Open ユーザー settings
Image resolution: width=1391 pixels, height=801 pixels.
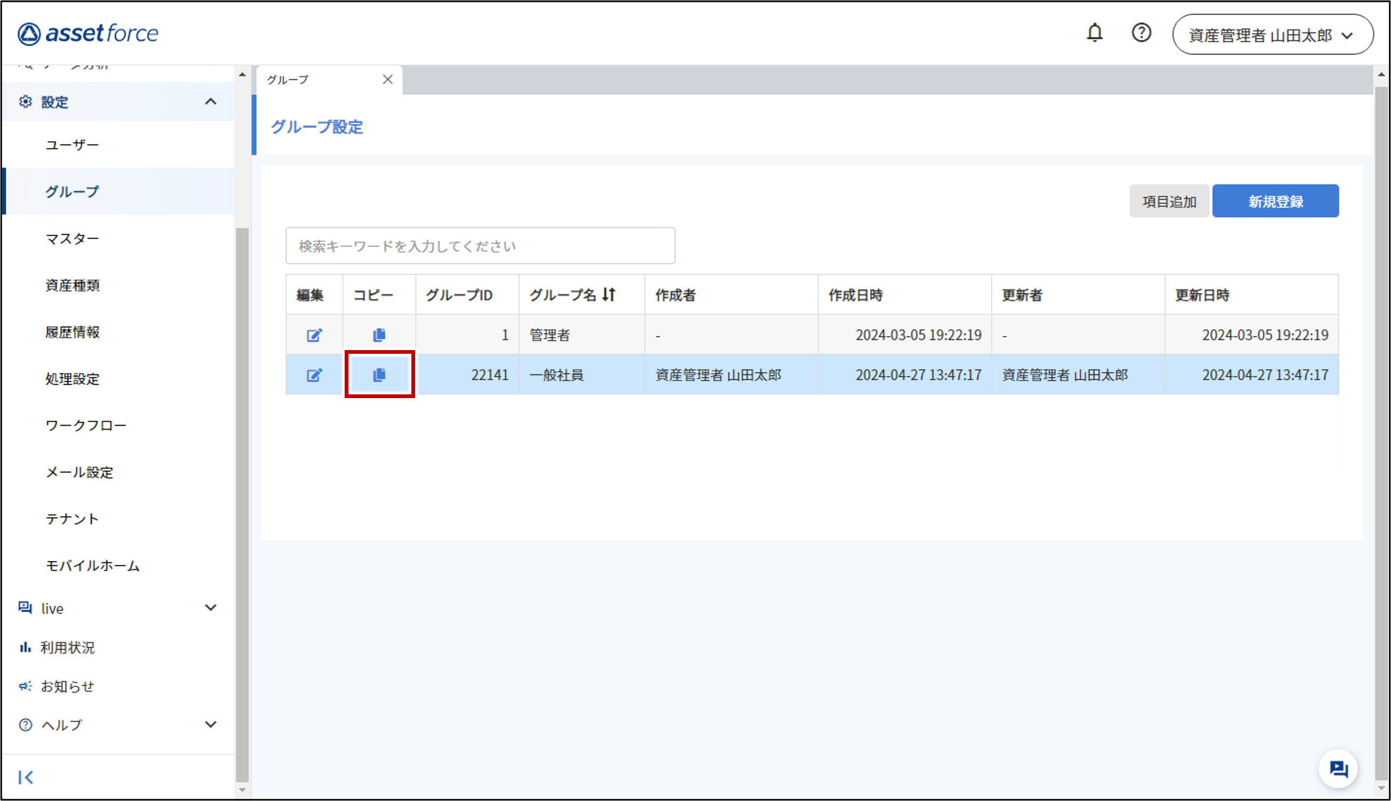[72, 145]
